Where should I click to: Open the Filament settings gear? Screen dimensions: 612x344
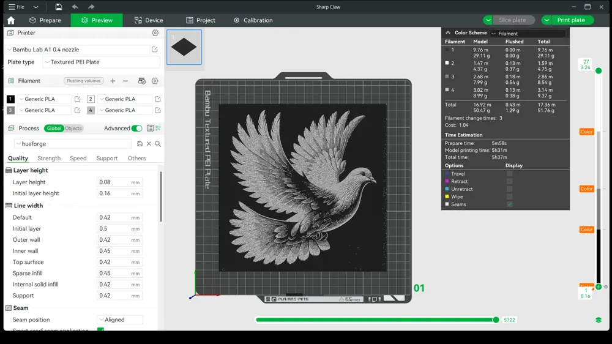pyautogui.click(x=155, y=81)
